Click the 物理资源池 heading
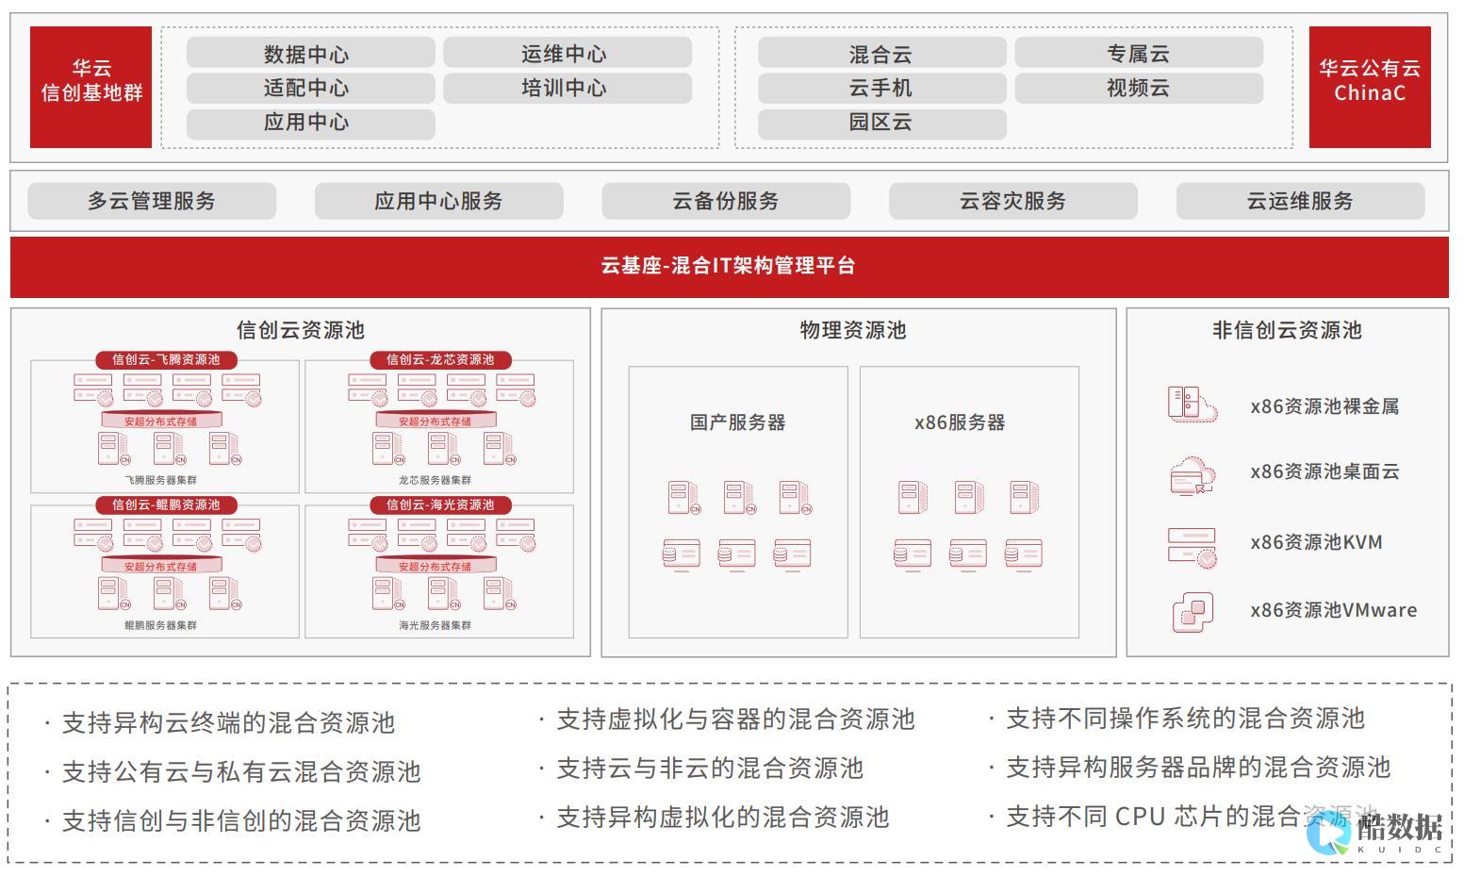Image resolution: width=1464 pixels, height=876 pixels. [853, 330]
